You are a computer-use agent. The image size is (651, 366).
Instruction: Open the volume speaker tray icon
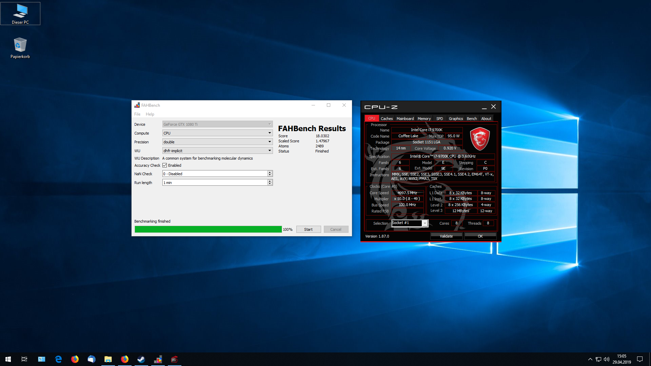coord(607,359)
